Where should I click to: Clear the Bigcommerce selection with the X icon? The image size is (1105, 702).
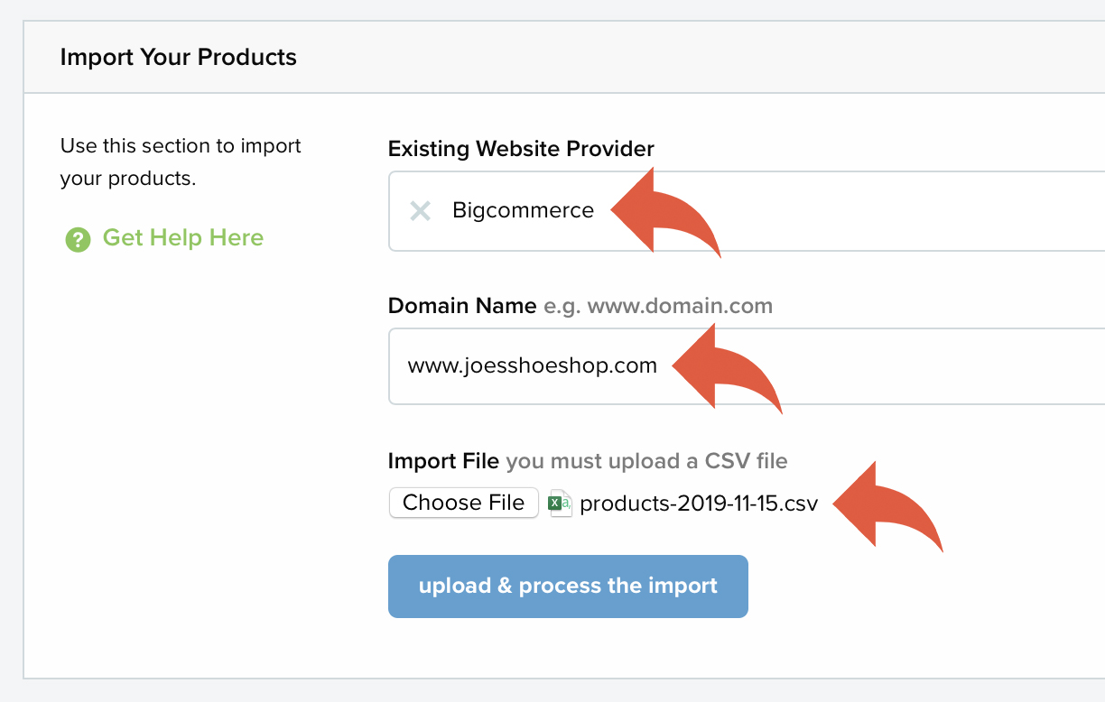(x=420, y=211)
